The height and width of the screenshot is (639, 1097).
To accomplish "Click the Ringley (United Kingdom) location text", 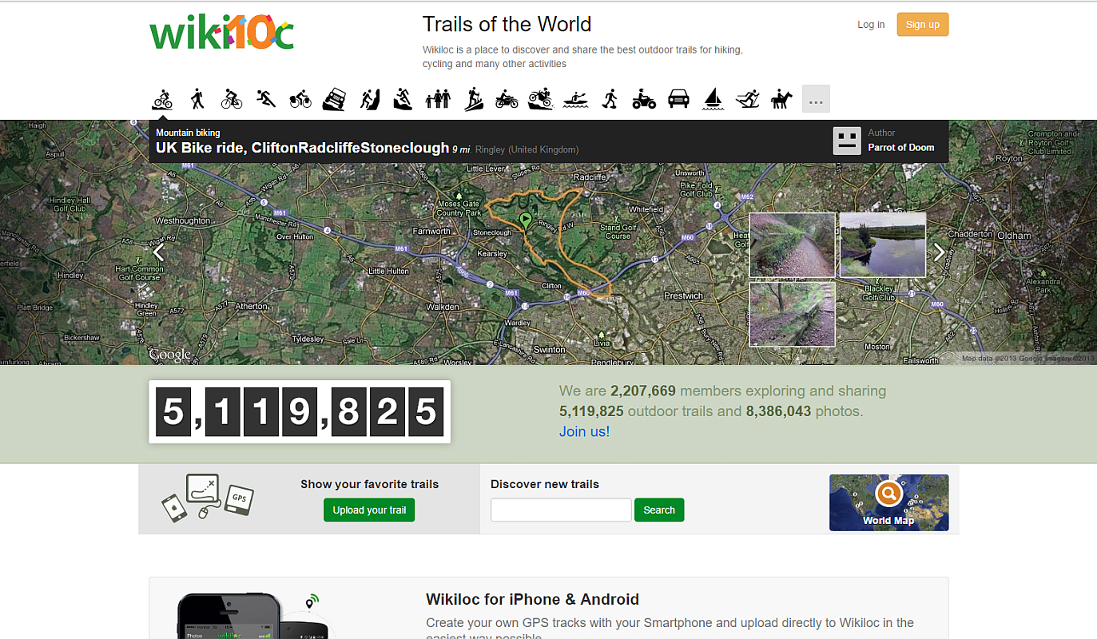I will click(x=527, y=149).
